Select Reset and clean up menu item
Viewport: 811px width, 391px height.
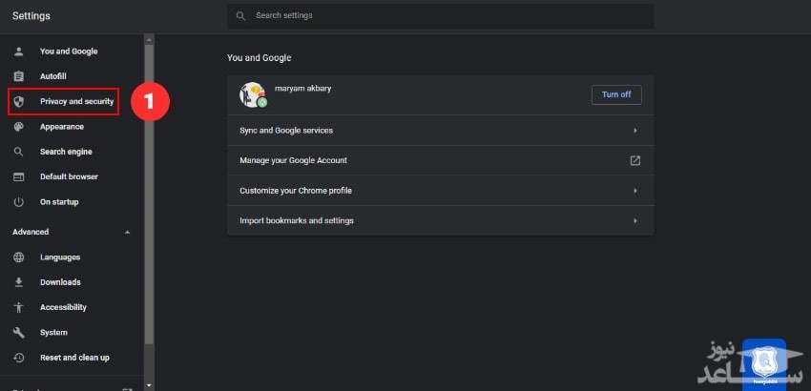(74, 358)
